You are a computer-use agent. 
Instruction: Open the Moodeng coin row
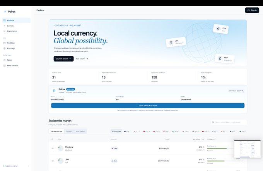(148, 149)
